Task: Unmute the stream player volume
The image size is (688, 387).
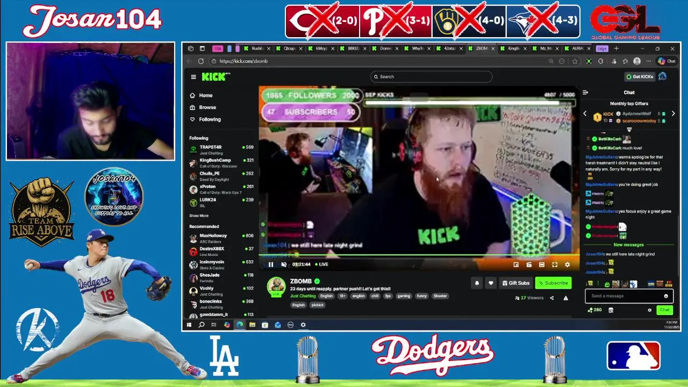Action: (284, 264)
